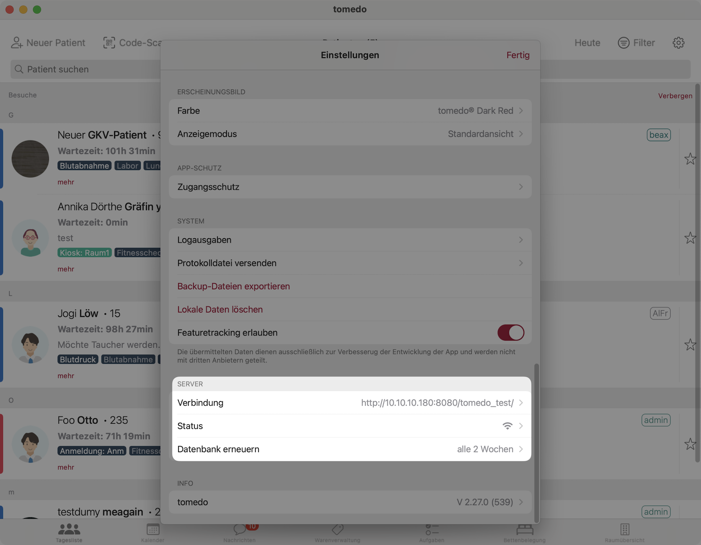Click Foo Otto avatar
Viewport: 701px width, 545px height.
[30, 444]
